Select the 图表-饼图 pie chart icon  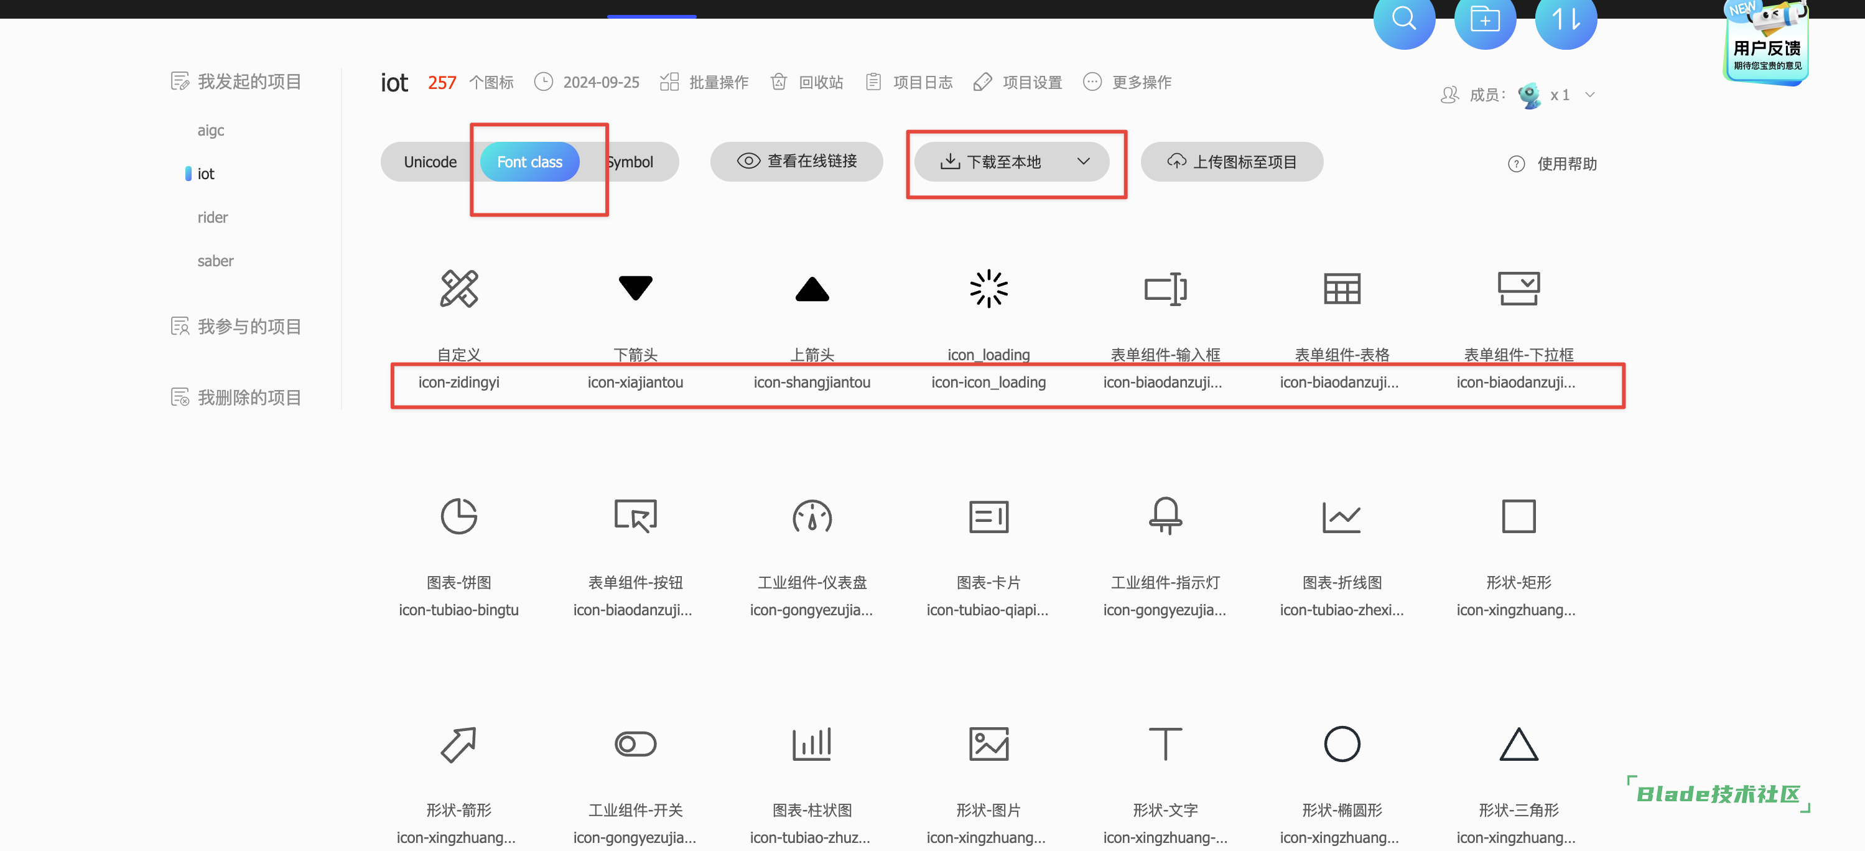tap(459, 516)
